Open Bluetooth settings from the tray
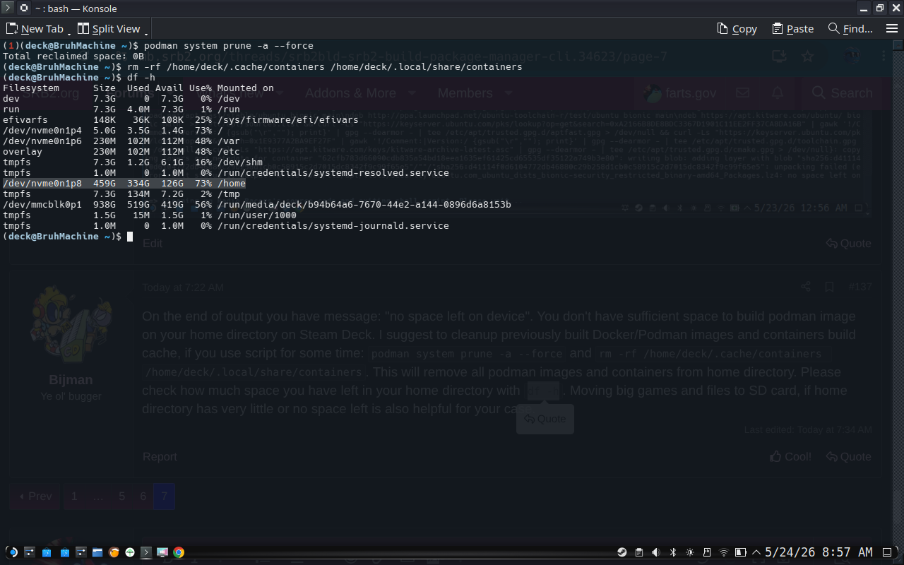 (x=673, y=552)
